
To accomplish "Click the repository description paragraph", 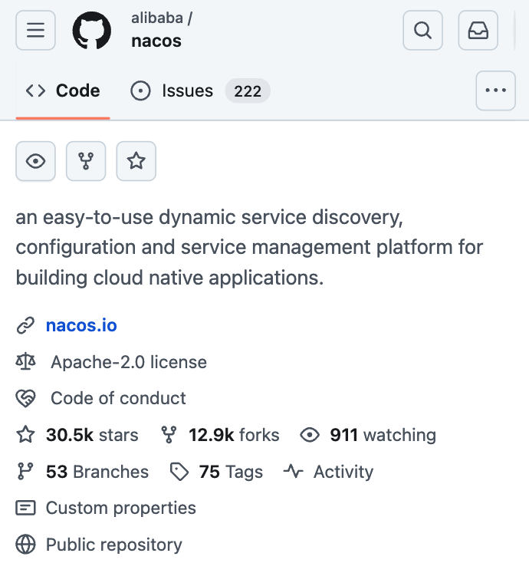I will pyautogui.click(x=249, y=248).
